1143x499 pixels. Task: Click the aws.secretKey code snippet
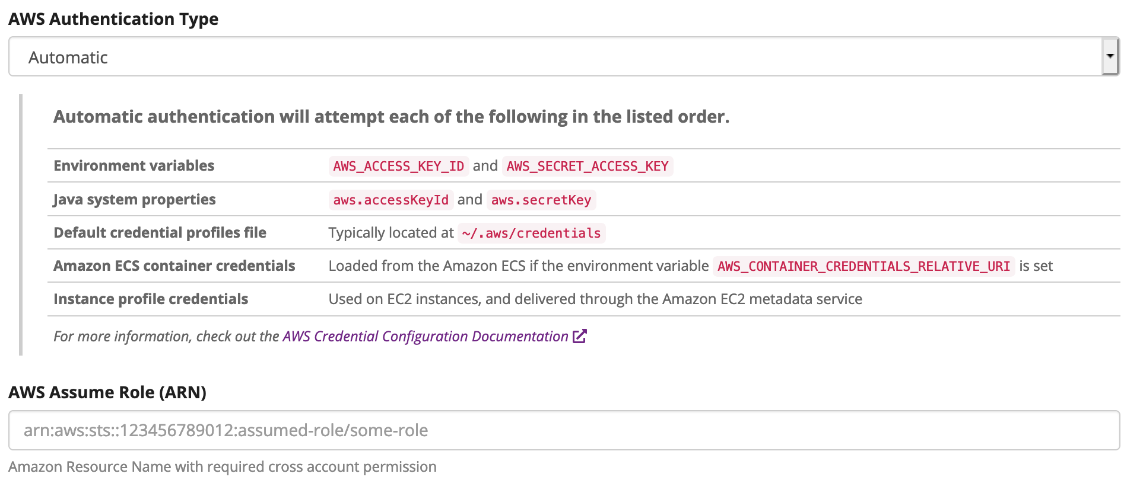coord(541,200)
